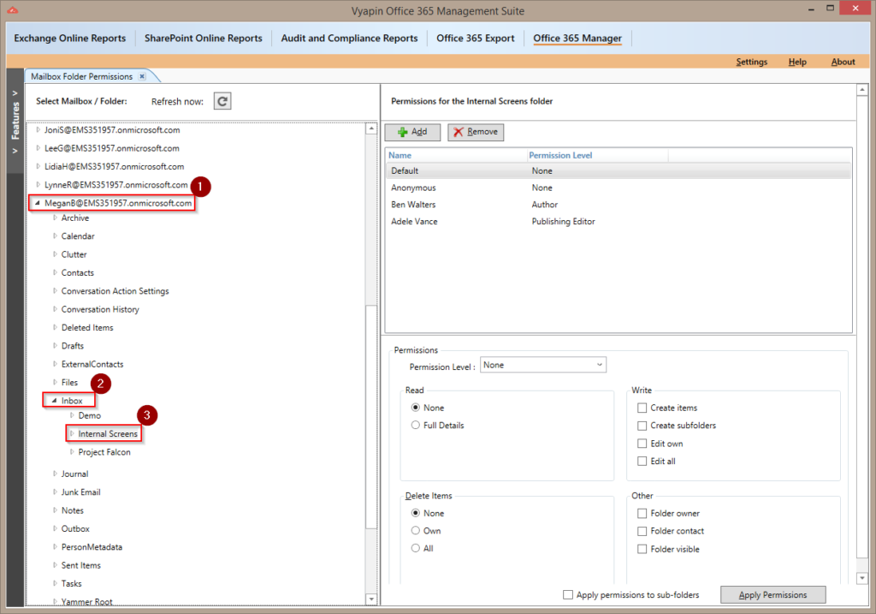Viewport: 876px width, 614px height.
Task: Open Settings link
Action: [751, 62]
